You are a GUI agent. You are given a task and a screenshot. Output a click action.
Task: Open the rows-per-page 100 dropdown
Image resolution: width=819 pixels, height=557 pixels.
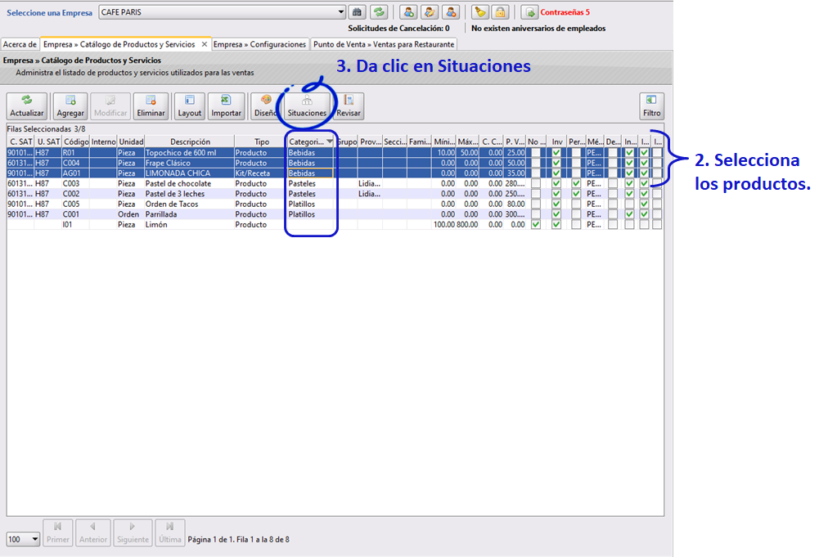(x=35, y=539)
